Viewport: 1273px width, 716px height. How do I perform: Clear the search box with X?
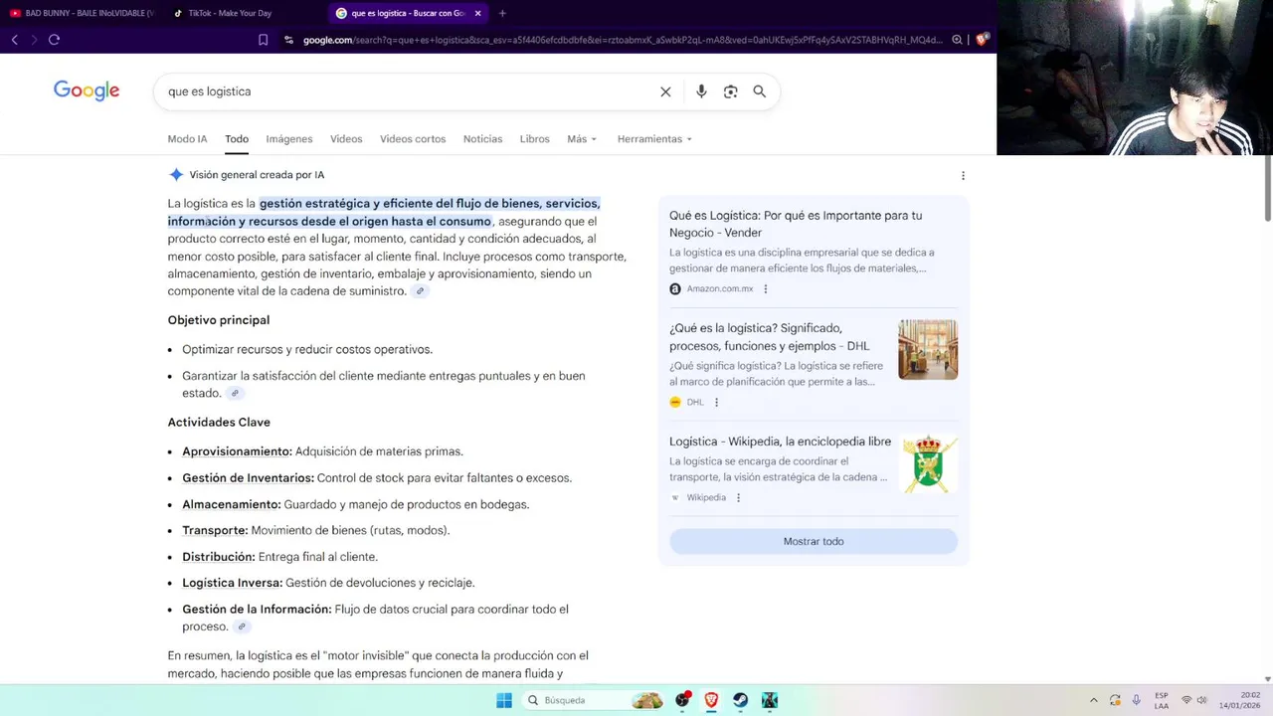point(665,91)
